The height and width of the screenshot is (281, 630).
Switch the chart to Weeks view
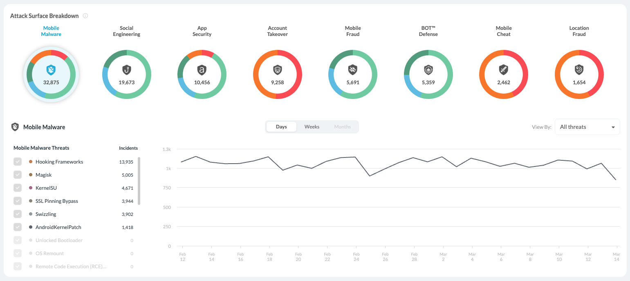point(312,127)
